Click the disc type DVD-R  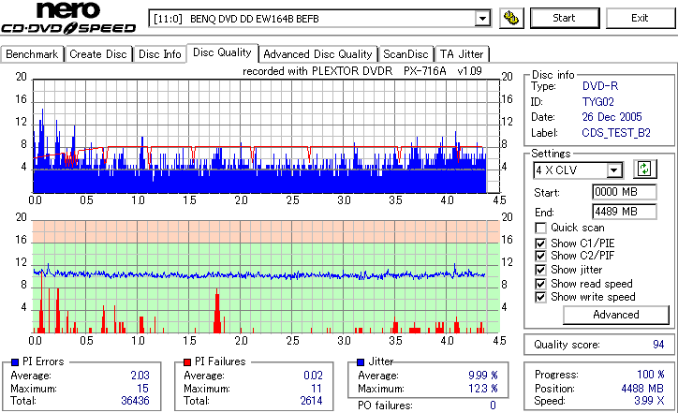pos(600,86)
